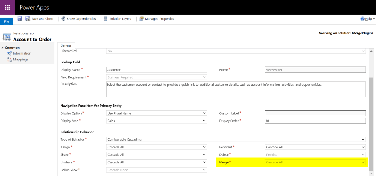The image size is (376, 184).
Task: Open the Reparent cascade dropdown
Action: click(x=315, y=147)
